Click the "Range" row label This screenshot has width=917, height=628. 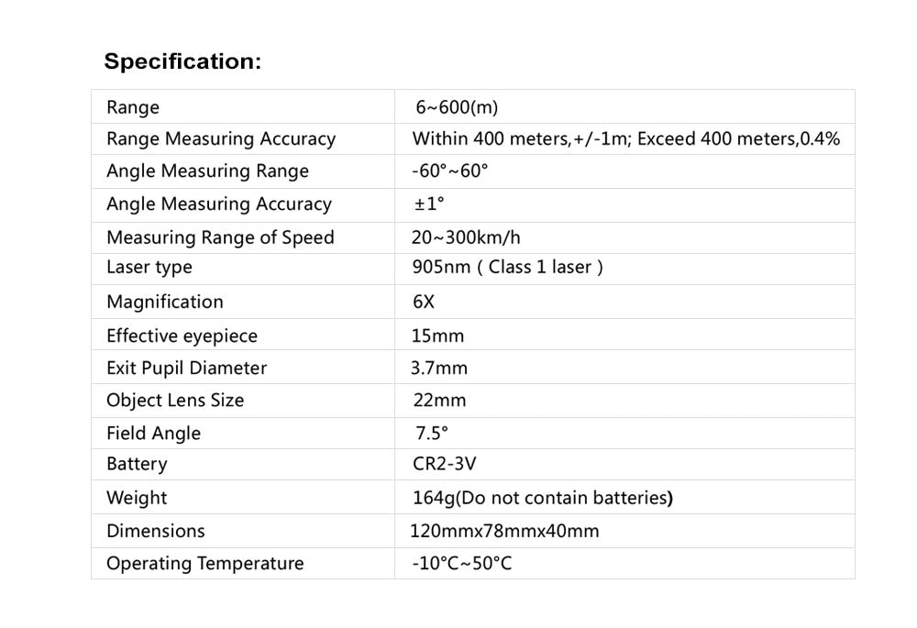[133, 107]
